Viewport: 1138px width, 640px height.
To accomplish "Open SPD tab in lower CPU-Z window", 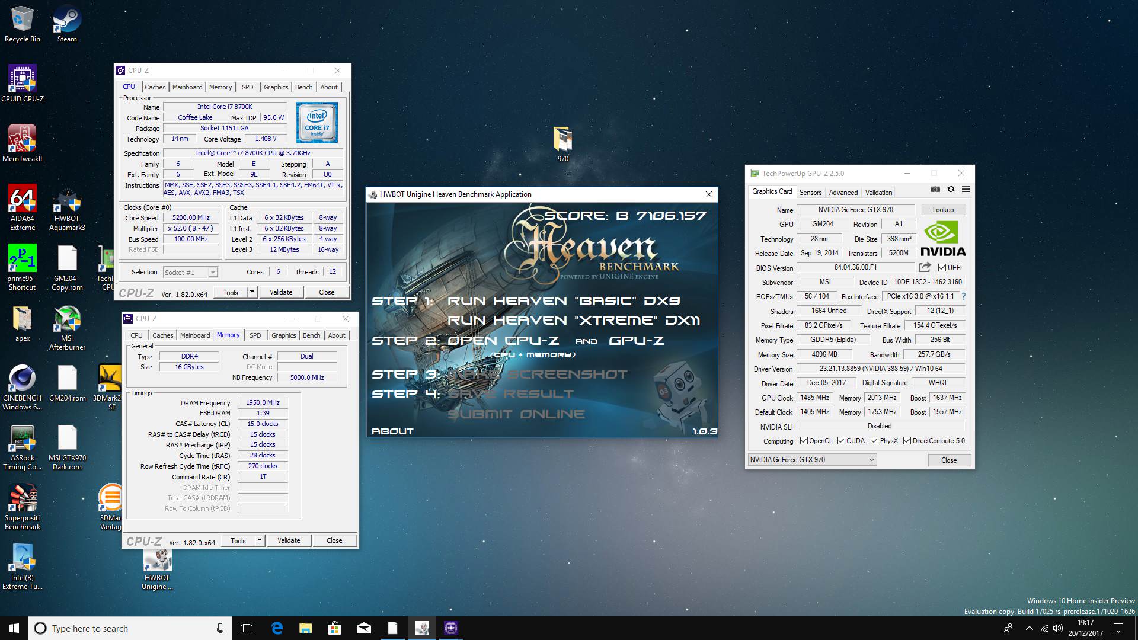I will (x=255, y=335).
